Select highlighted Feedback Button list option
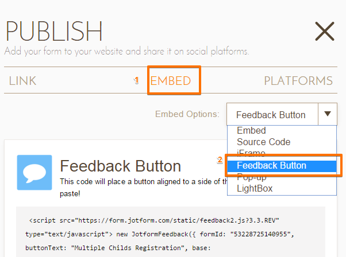Image resolution: width=346 pixels, height=257 pixels. (x=282, y=166)
